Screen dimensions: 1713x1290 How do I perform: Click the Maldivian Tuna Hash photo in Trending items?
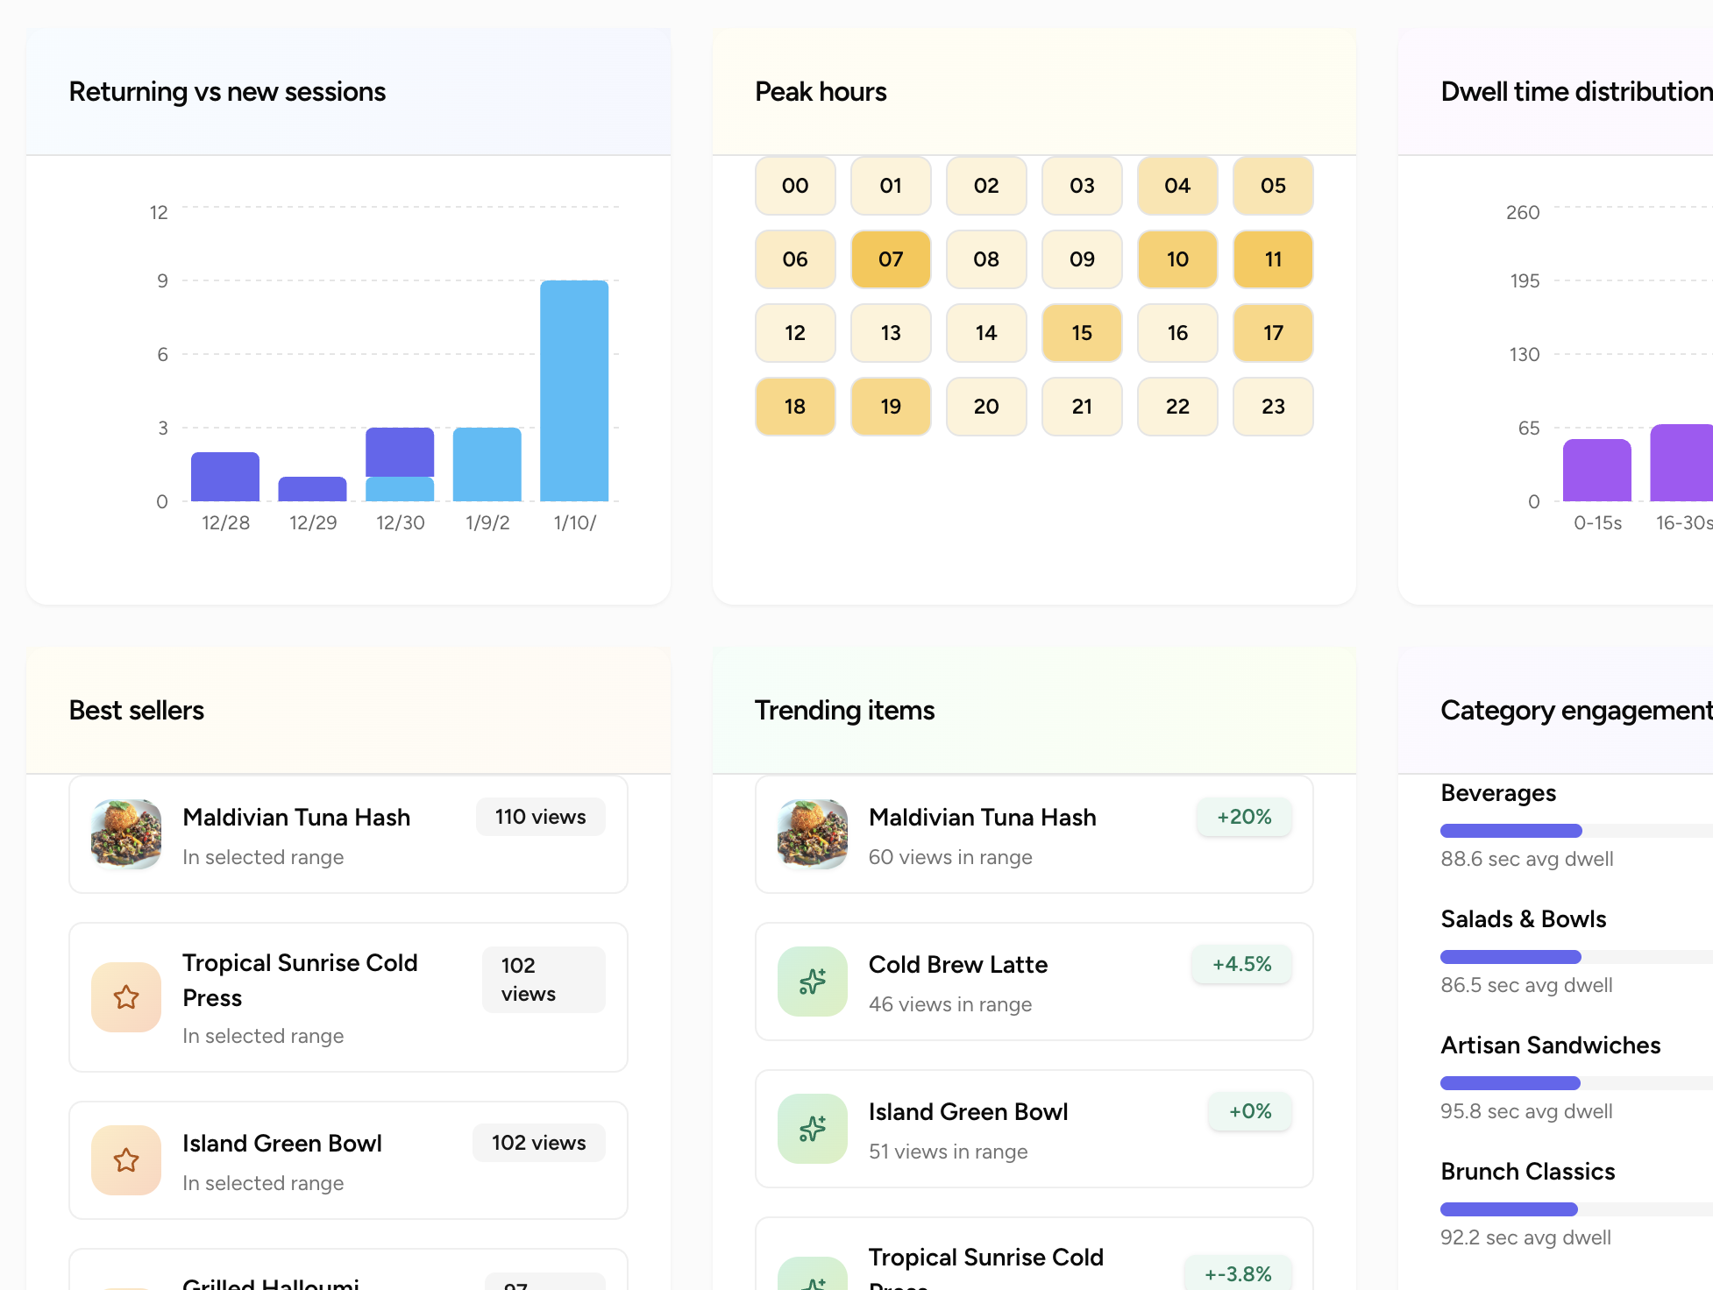point(812,834)
